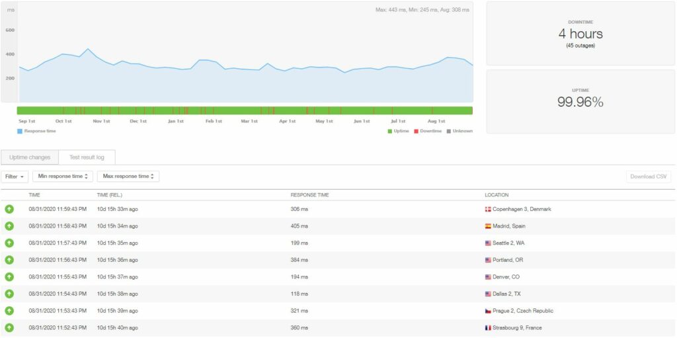This screenshot has width=677, height=338.
Task: Click the 384 ms response time value
Action: (299, 260)
